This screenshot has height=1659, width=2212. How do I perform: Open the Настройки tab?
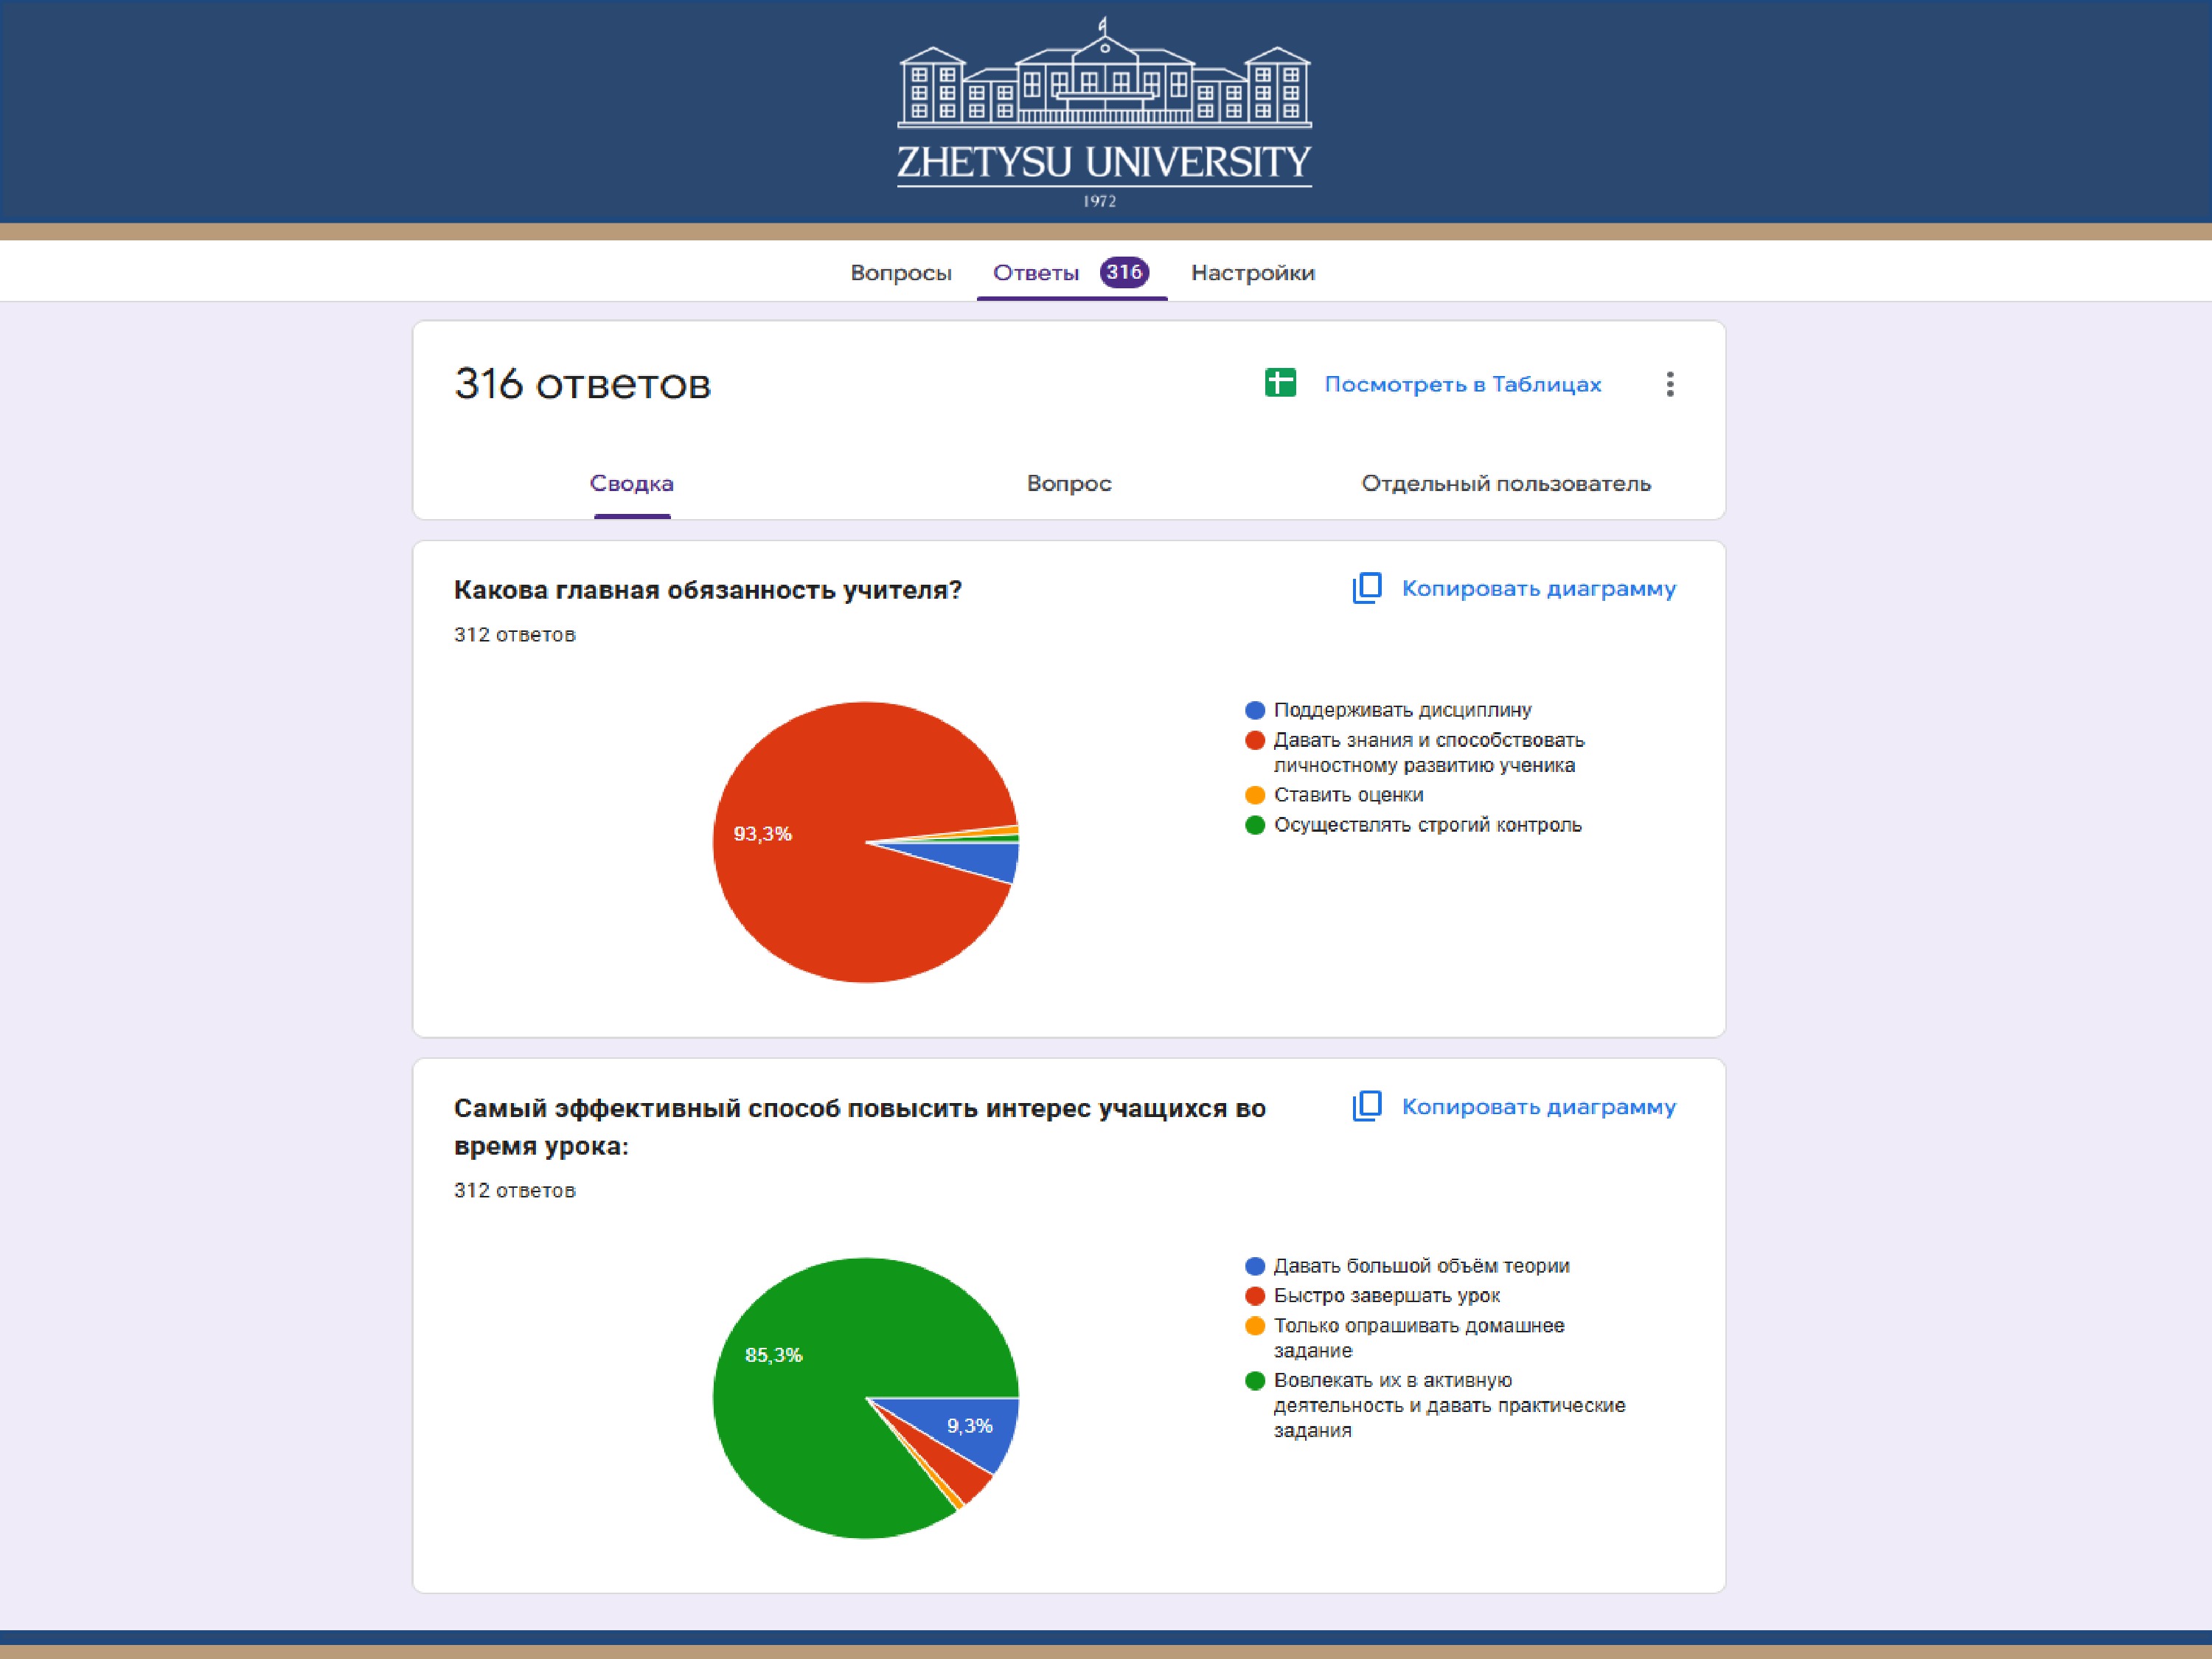(1252, 273)
